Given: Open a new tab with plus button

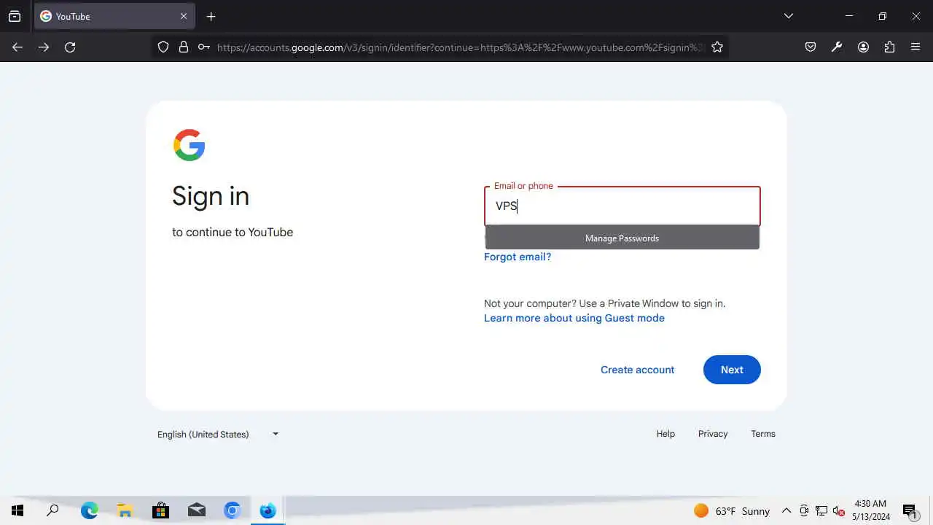Looking at the screenshot, I should (211, 16).
